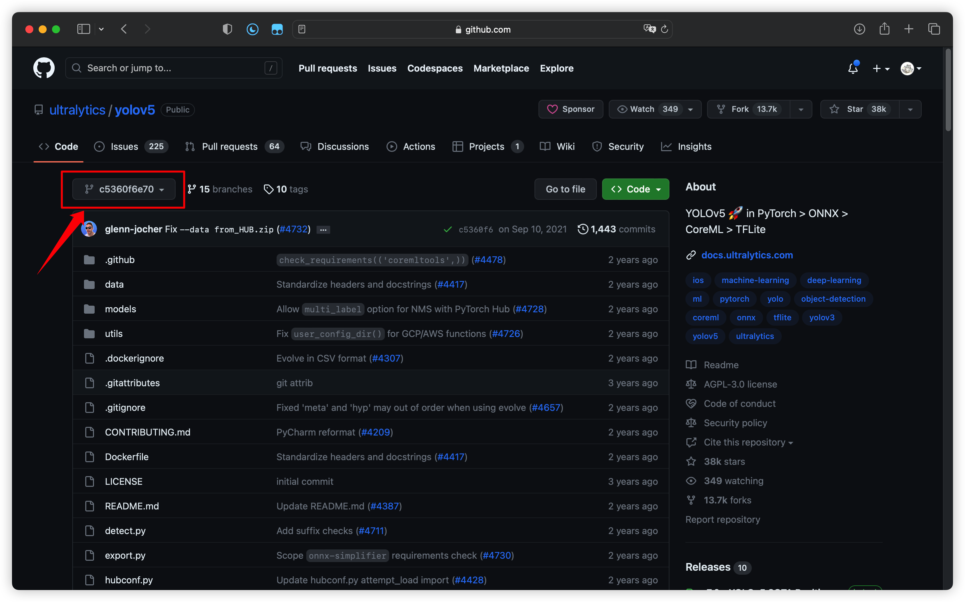Image resolution: width=965 pixels, height=602 pixels.
Task: Click the github.com address bar
Action: 482,29
